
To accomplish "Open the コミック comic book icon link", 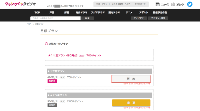I will point(177,4).
